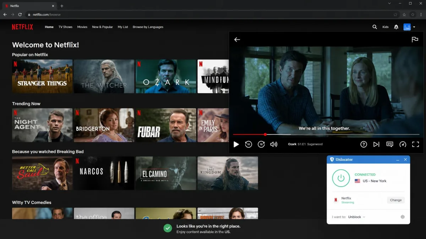This screenshot has width=426, height=239.
Task: Minimize the Unlocator panel
Action: (x=398, y=160)
